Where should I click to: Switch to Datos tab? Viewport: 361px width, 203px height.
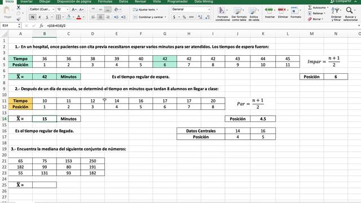[x=124, y=2]
